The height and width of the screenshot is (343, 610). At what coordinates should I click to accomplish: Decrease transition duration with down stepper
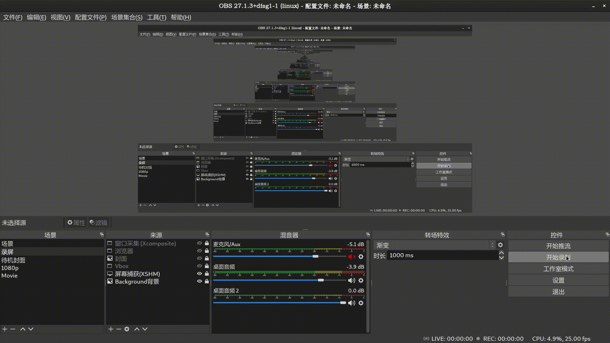(501, 258)
